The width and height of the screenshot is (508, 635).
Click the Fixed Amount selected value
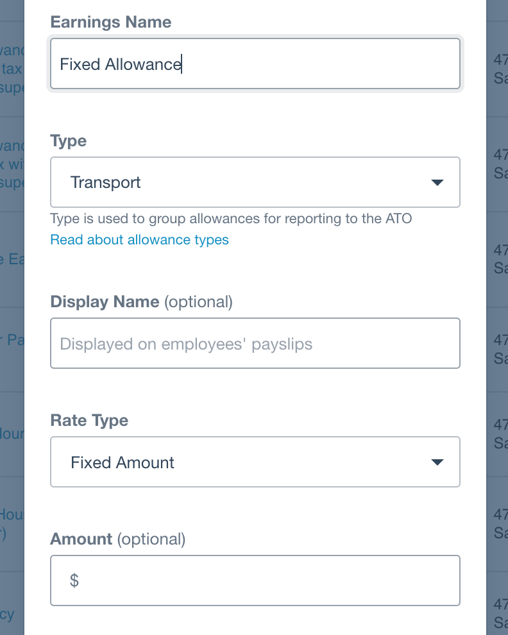[x=123, y=462]
